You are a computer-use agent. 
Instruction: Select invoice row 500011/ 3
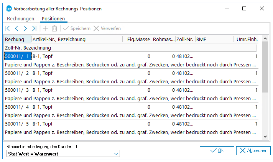18,90
